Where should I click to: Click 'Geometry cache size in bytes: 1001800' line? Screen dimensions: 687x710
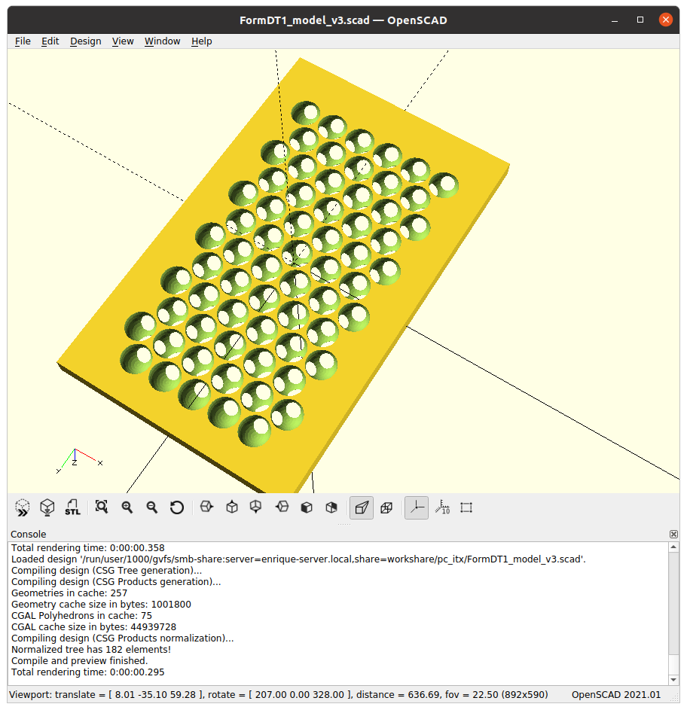tap(101, 605)
